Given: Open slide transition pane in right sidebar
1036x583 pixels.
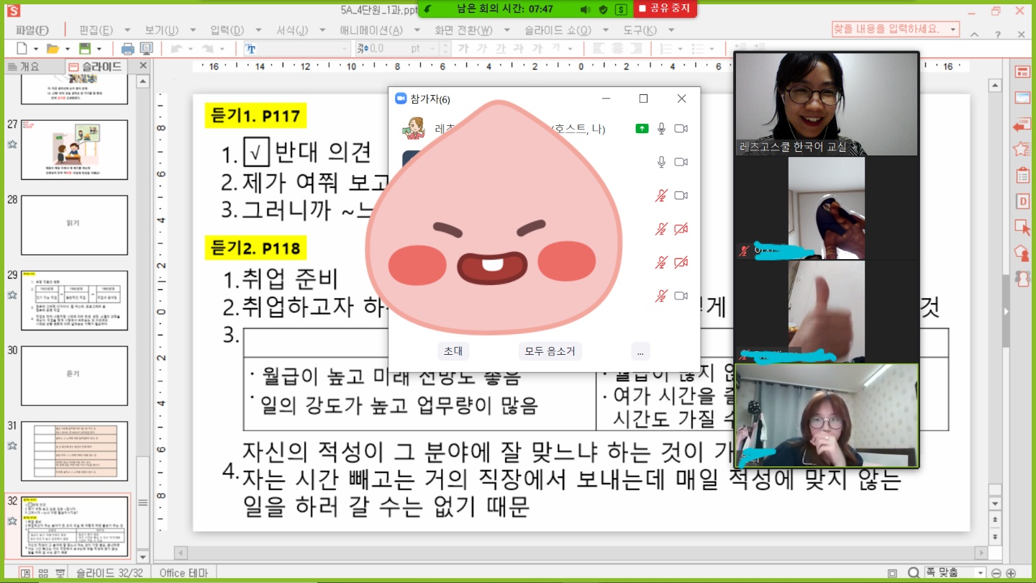Looking at the screenshot, I should click(1022, 125).
